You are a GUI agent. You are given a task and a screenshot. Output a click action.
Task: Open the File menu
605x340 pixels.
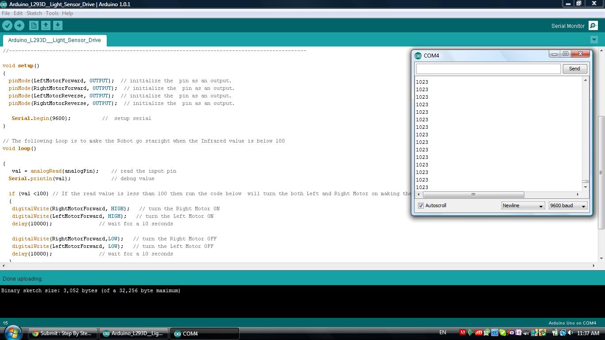coord(6,13)
